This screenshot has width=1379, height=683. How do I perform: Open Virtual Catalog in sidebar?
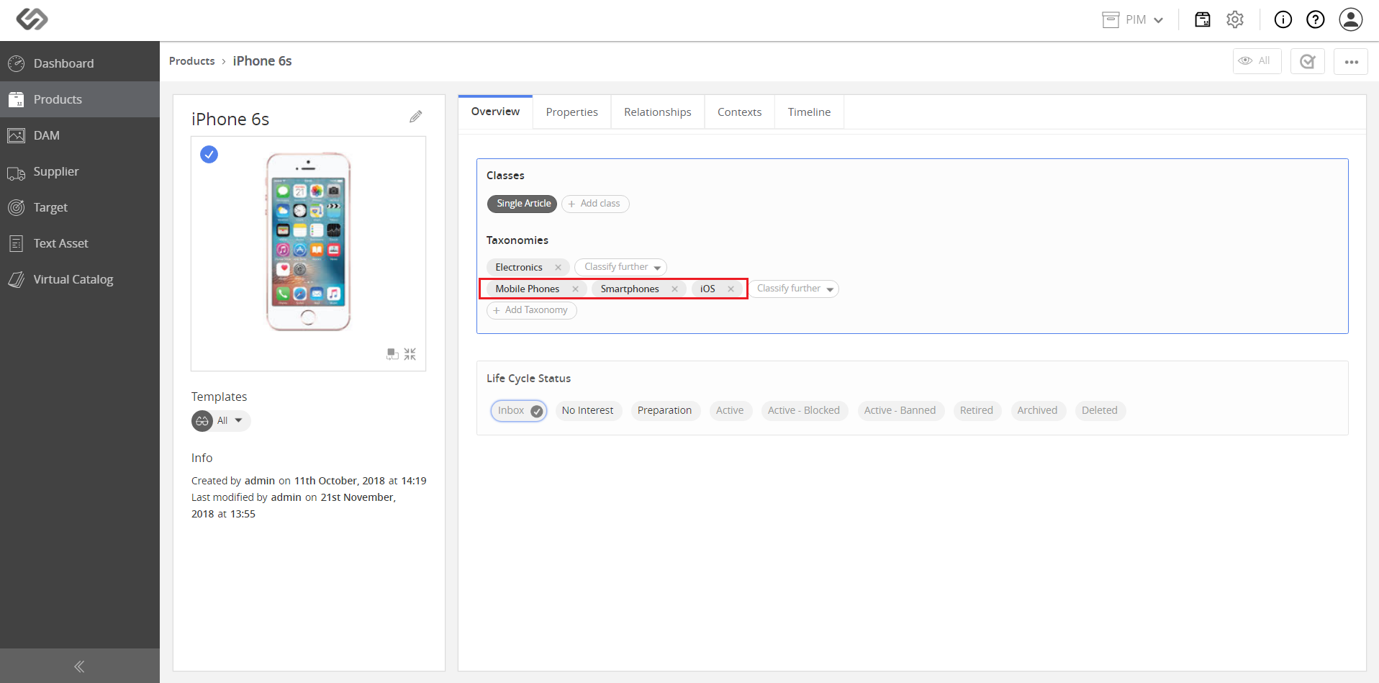point(80,279)
